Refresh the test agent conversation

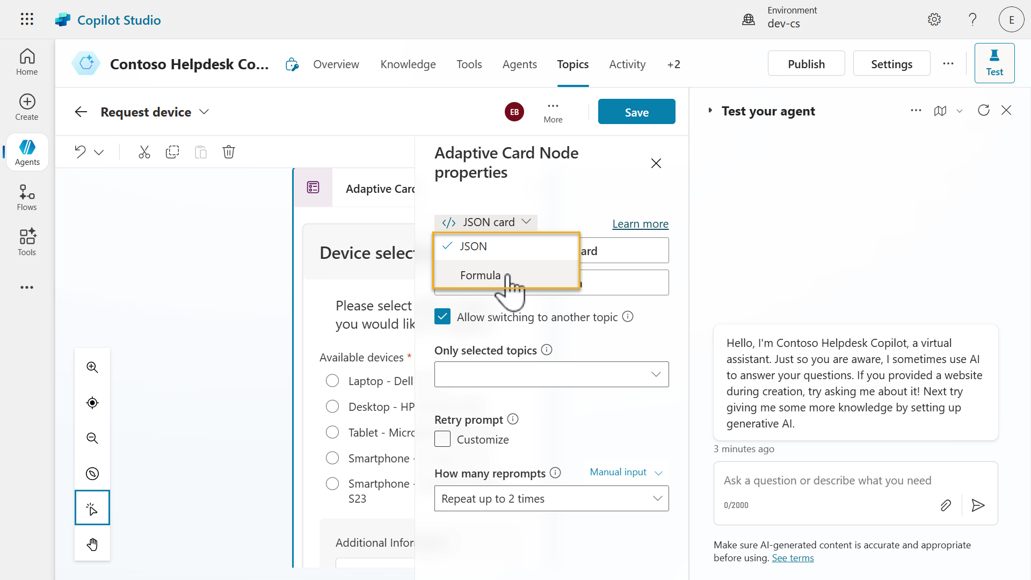click(x=984, y=111)
